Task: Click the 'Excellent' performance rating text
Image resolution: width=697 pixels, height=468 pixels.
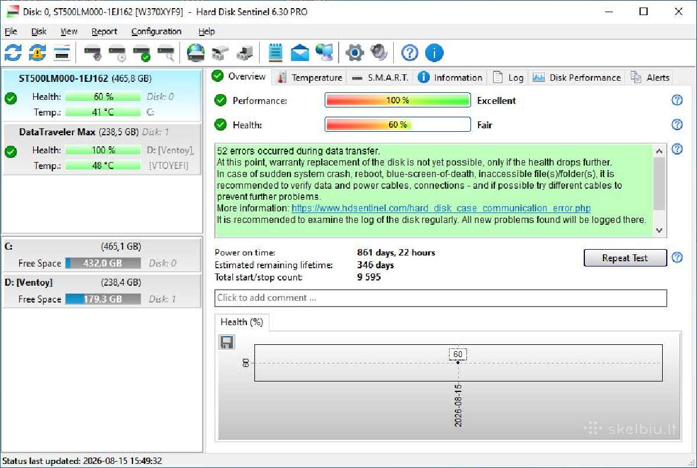Action: point(497,100)
